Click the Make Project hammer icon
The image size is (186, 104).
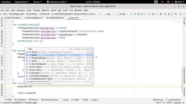[100, 14]
